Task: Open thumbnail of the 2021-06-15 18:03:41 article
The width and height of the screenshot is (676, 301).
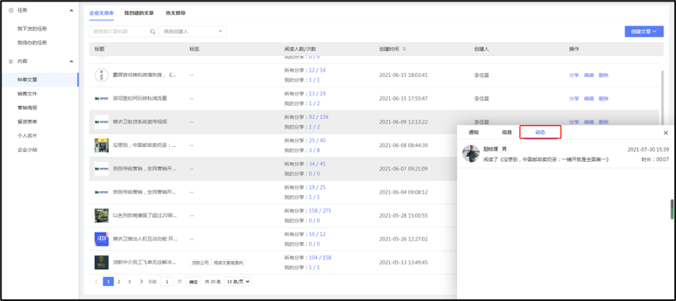Action: pos(101,75)
